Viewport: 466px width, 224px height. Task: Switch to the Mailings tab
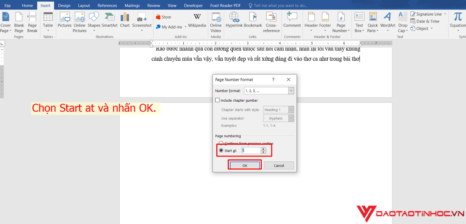tap(132, 6)
